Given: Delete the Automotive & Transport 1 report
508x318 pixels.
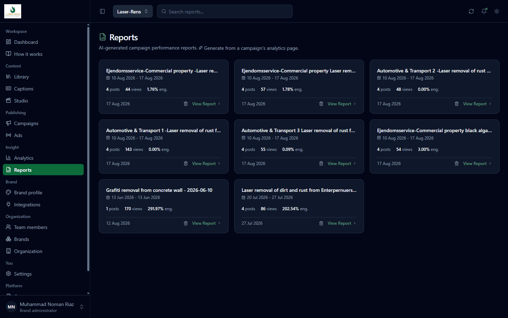Looking at the screenshot, I should pyautogui.click(x=186, y=164).
